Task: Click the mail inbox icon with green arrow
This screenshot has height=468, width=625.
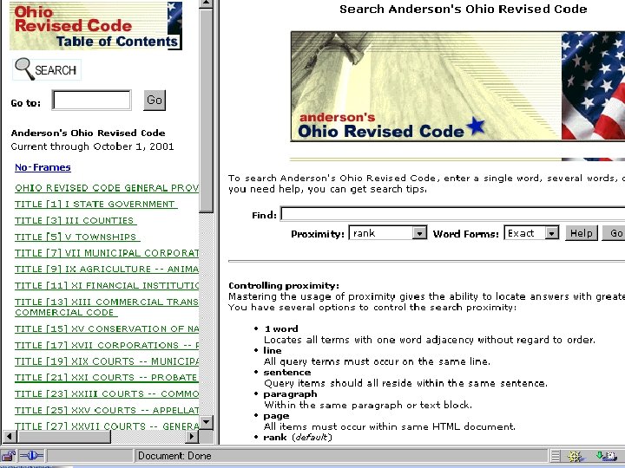Action: click(606, 456)
